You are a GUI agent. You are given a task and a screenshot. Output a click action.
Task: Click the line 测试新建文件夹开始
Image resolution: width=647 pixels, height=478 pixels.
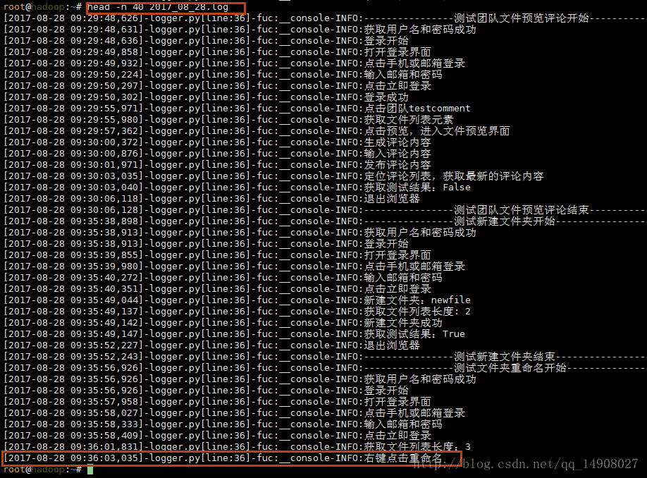(x=324, y=221)
